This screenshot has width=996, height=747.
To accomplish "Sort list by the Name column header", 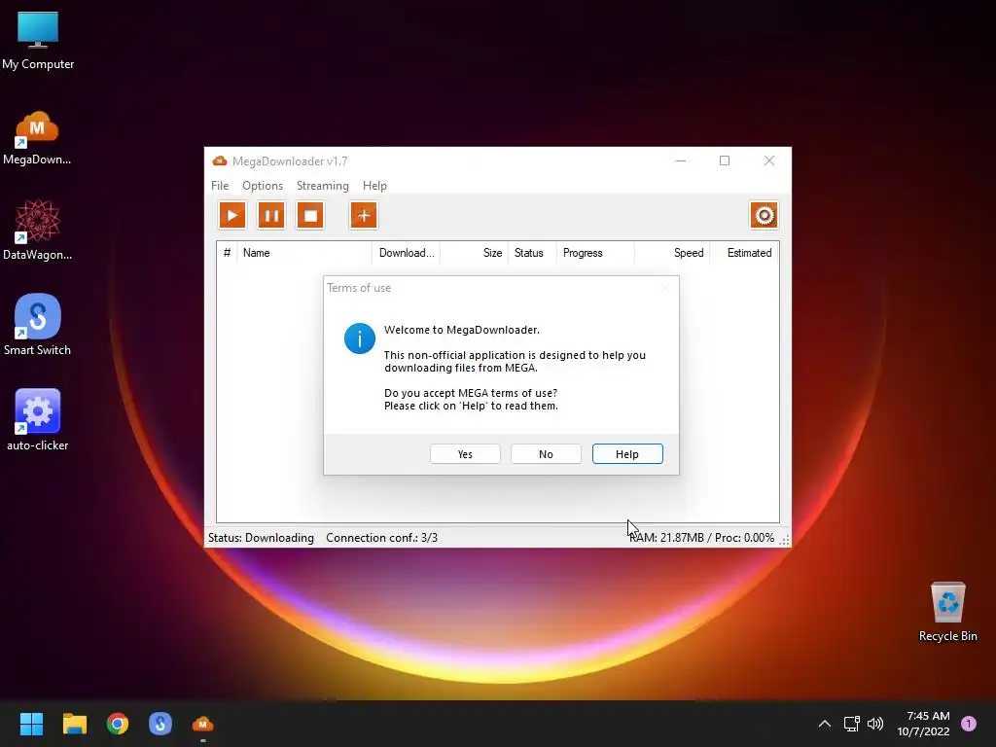I will (303, 253).
